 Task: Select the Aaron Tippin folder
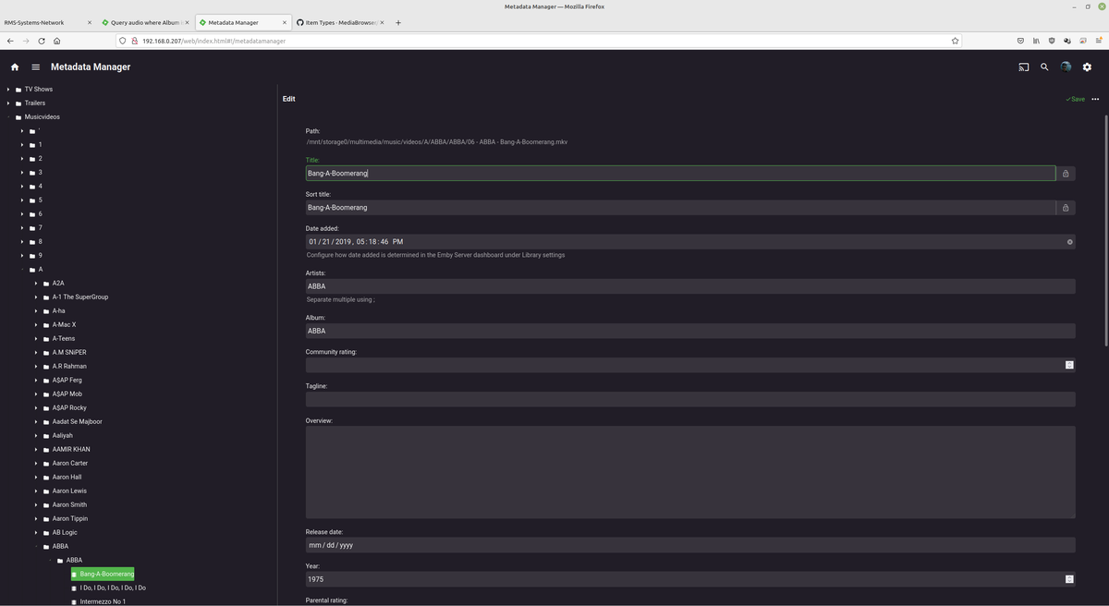(70, 519)
